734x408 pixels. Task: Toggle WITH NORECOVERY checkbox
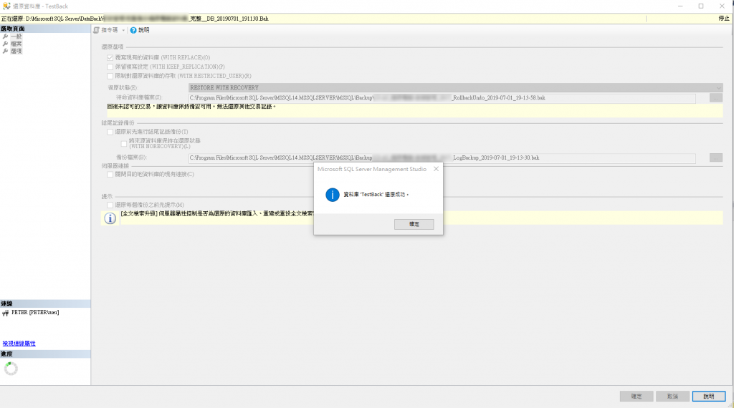coord(123,143)
